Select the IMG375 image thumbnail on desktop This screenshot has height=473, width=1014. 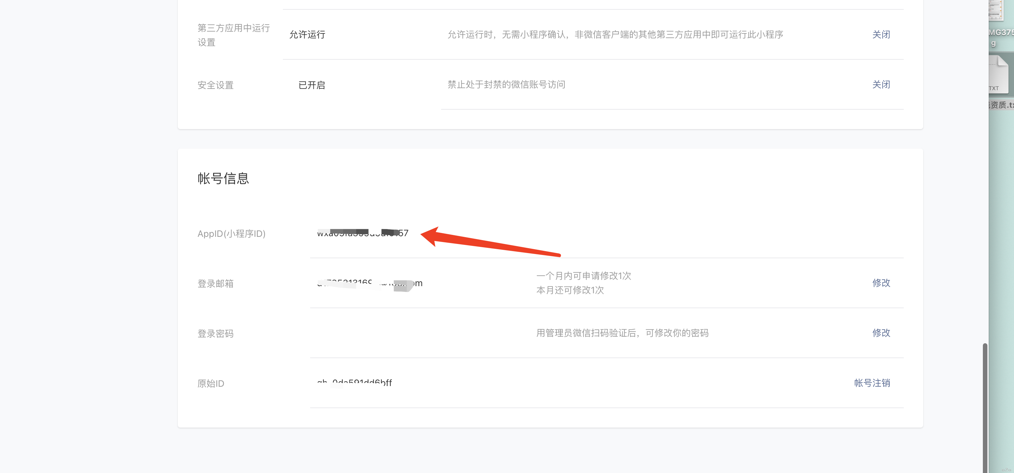click(x=997, y=10)
